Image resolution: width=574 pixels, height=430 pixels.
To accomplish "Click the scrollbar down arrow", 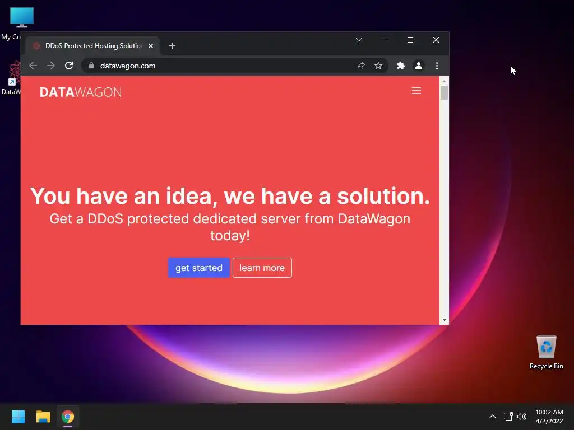I will click(444, 320).
